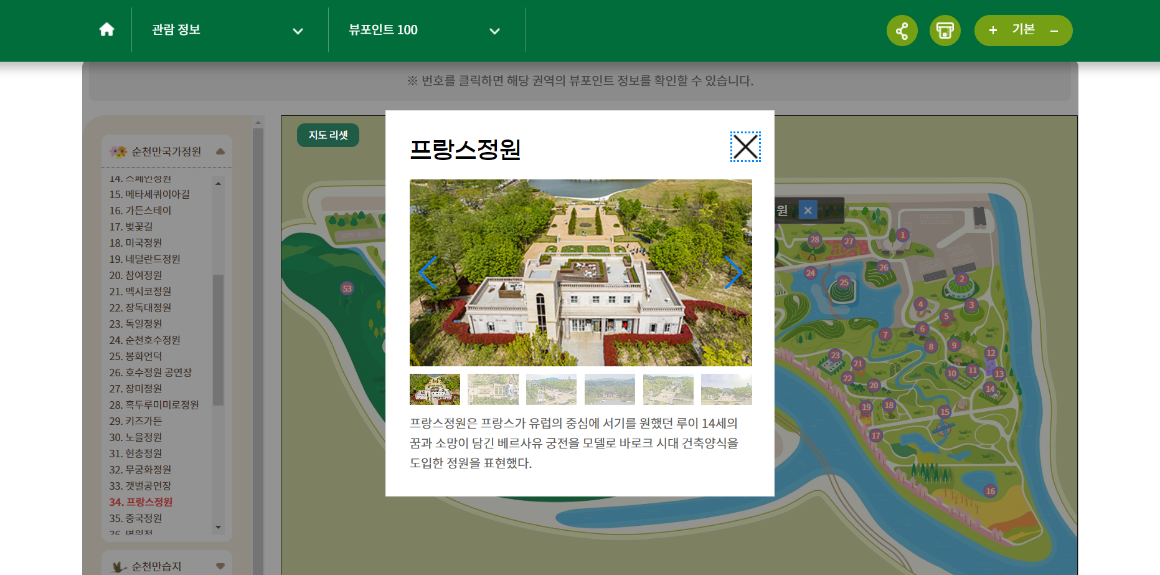Click the home icon in the navigation bar
This screenshot has width=1160, height=575.
coord(106,29)
